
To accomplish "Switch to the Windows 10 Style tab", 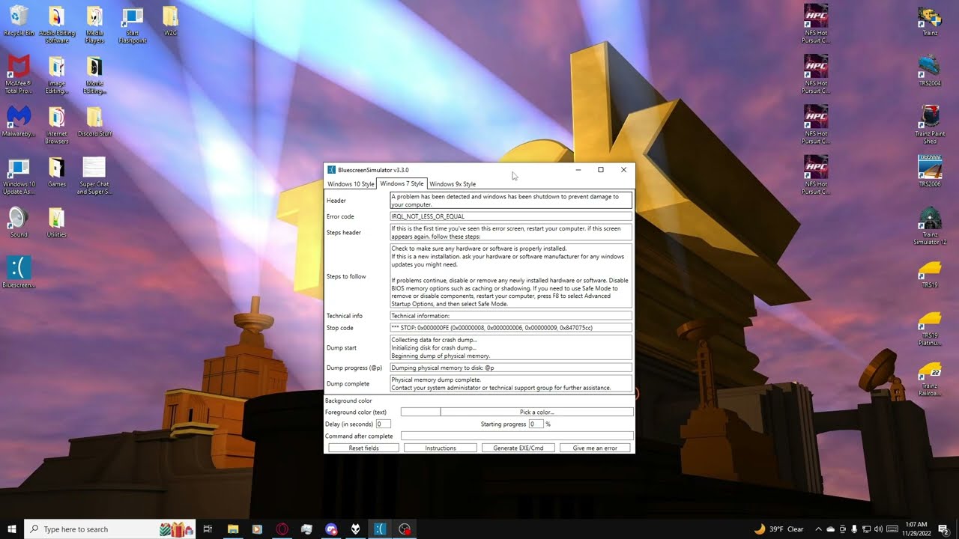I will (x=351, y=184).
